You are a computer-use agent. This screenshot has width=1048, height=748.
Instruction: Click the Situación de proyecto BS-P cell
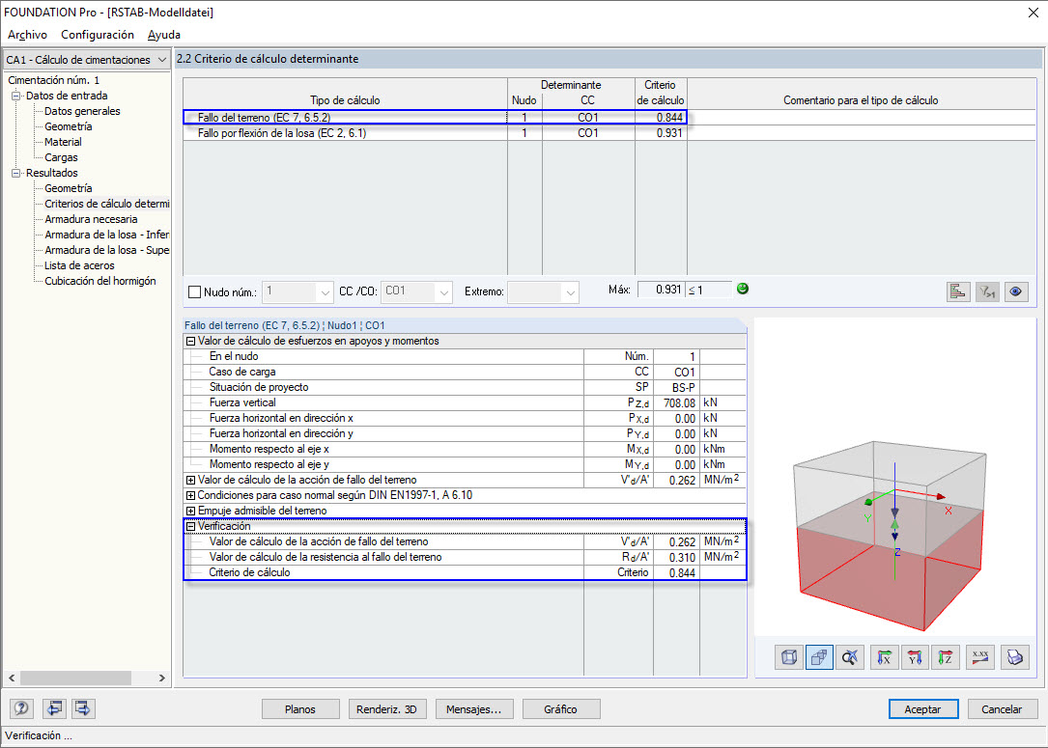(676, 387)
